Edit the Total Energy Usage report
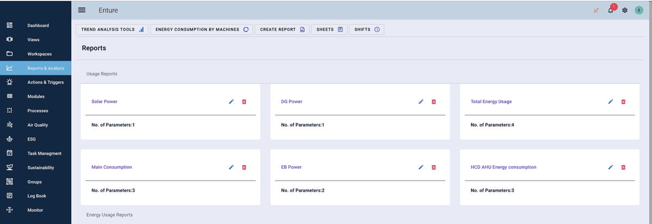Image resolution: width=652 pixels, height=224 pixels. (610, 101)
